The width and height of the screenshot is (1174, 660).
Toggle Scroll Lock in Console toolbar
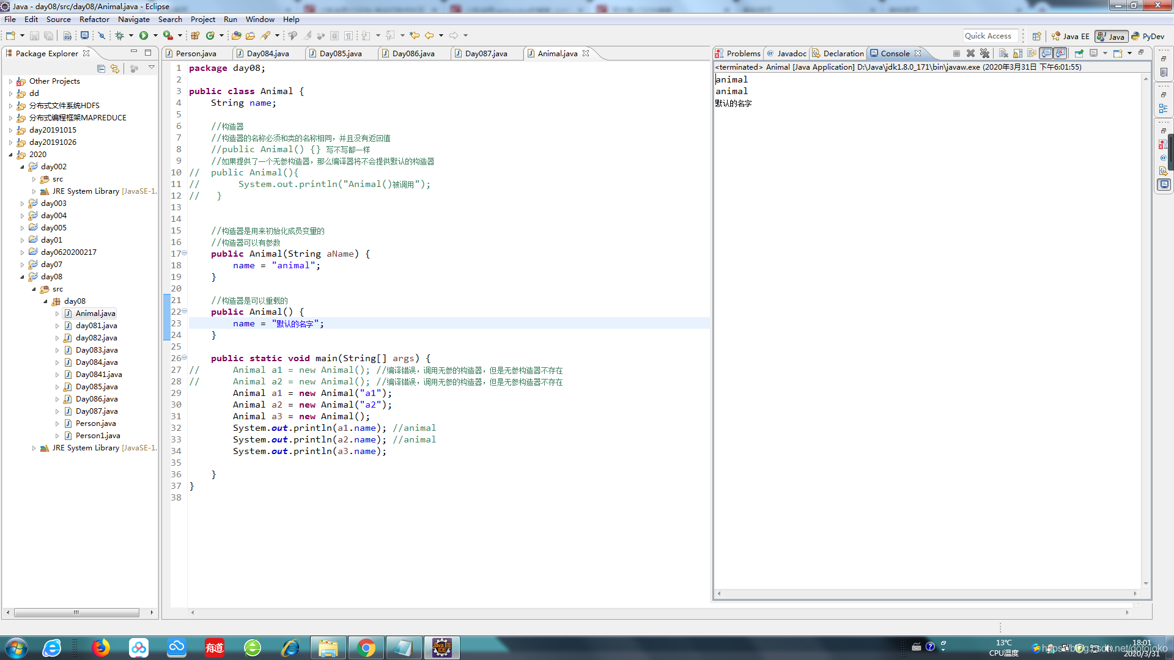(x=1017, y=54)
